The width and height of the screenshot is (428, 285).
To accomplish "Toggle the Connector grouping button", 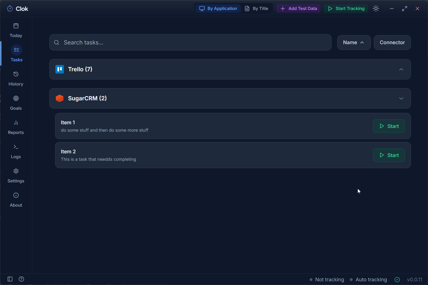I will 392,42.
